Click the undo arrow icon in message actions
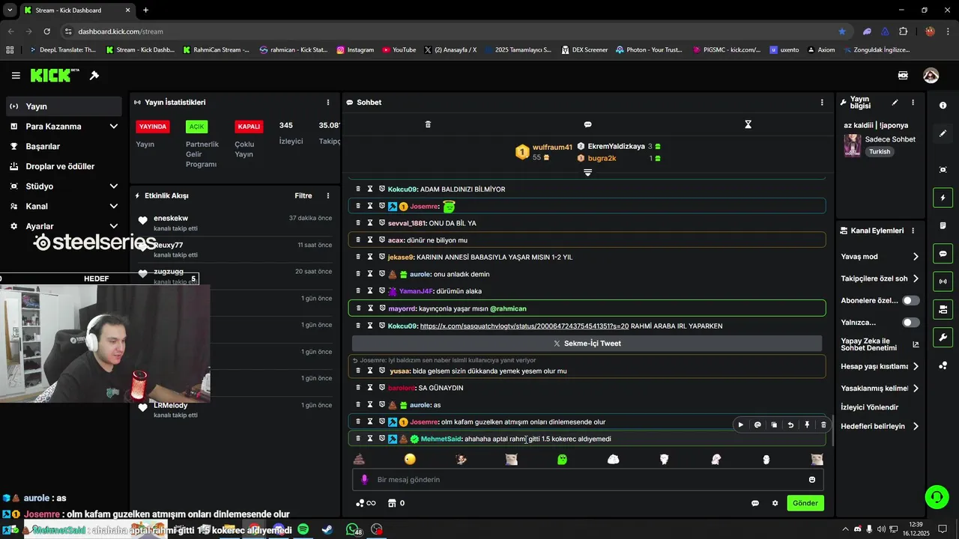This screenshot has height=539, width=959. coord(790,424)
